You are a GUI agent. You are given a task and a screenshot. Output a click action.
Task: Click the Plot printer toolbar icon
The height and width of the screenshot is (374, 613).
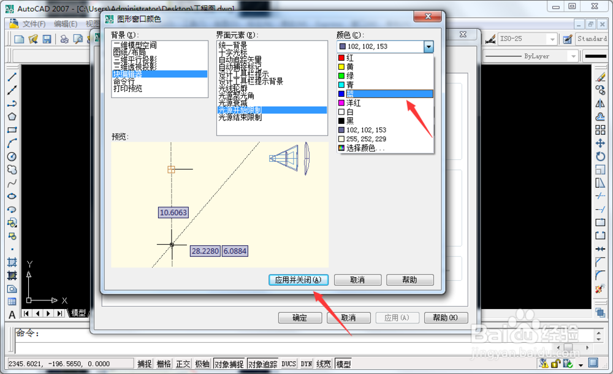(64, 39)
